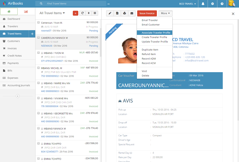Click the sort arrows icon
The width and height of the screenshot is (239, 162).
pos(89,13)
